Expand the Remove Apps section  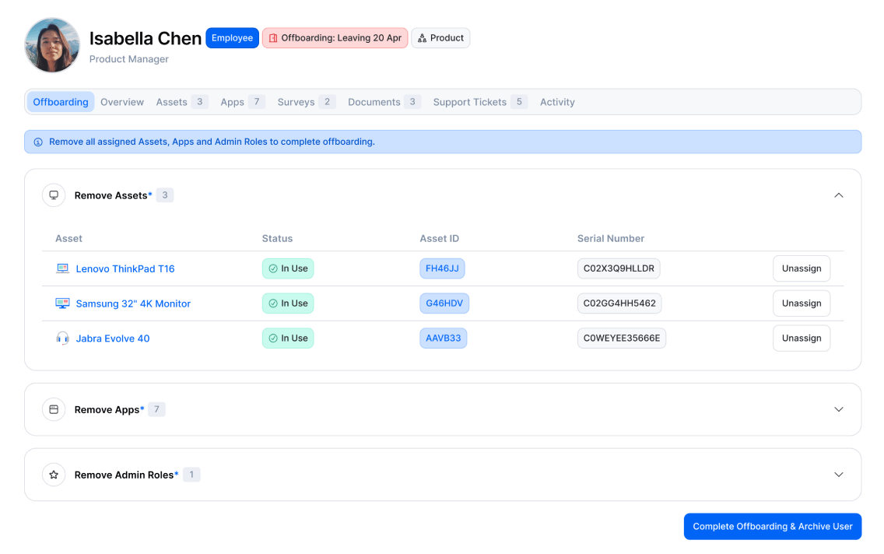coord(839,408)
